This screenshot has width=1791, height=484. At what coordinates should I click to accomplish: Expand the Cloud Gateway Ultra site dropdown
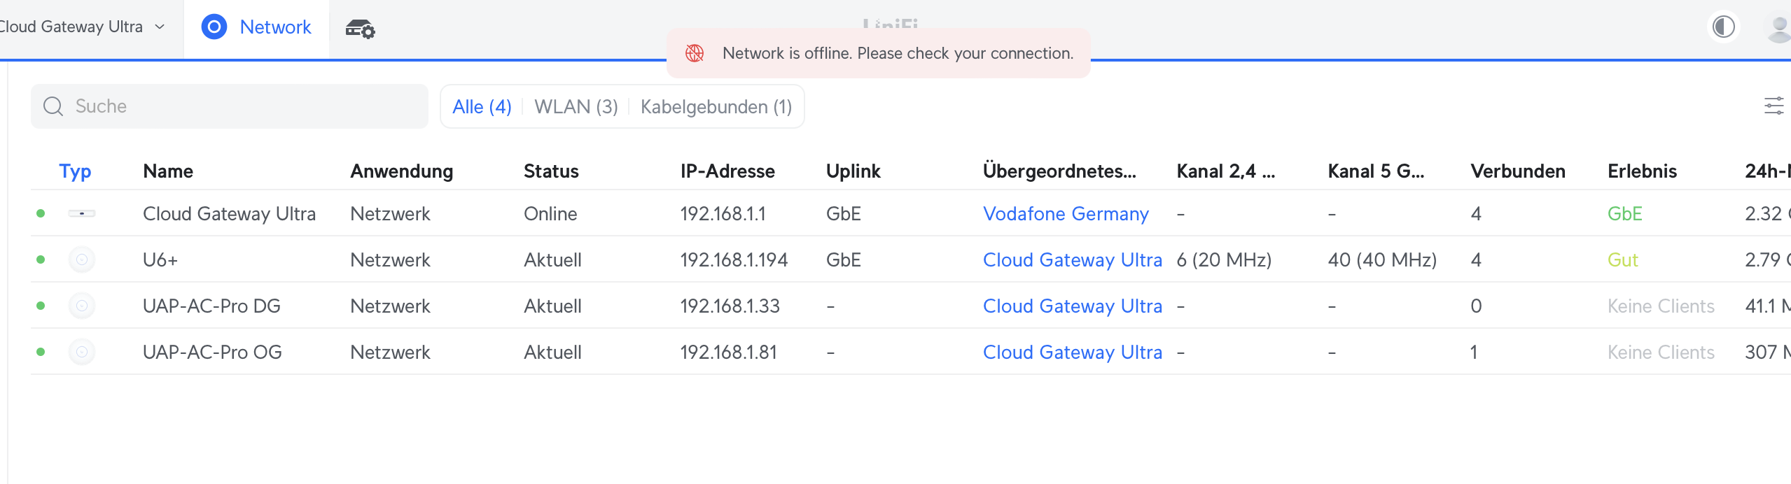click(x=160, y=27)
